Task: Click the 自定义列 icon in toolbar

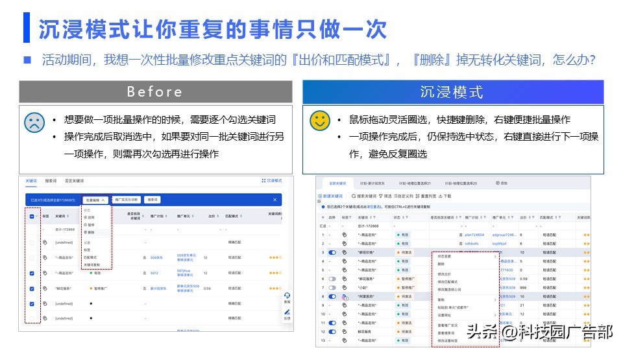Action: (x=396, y=196)
